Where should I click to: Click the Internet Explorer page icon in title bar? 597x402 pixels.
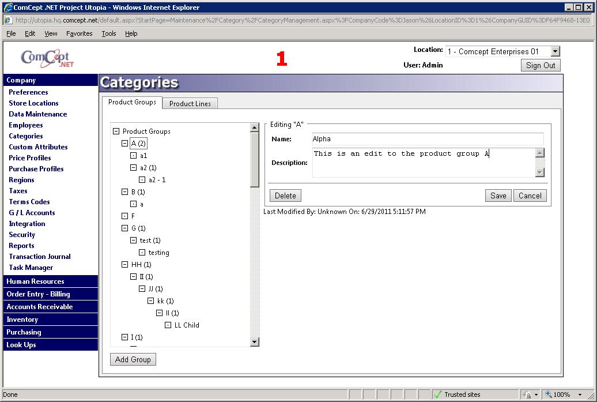[9, 7]
